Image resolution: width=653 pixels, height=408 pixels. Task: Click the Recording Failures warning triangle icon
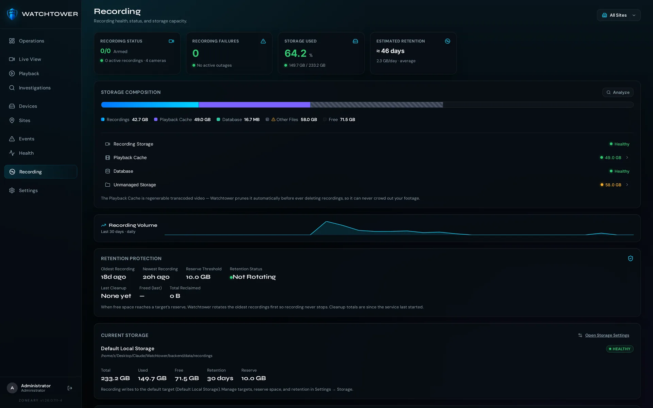[x=263, y=41]
